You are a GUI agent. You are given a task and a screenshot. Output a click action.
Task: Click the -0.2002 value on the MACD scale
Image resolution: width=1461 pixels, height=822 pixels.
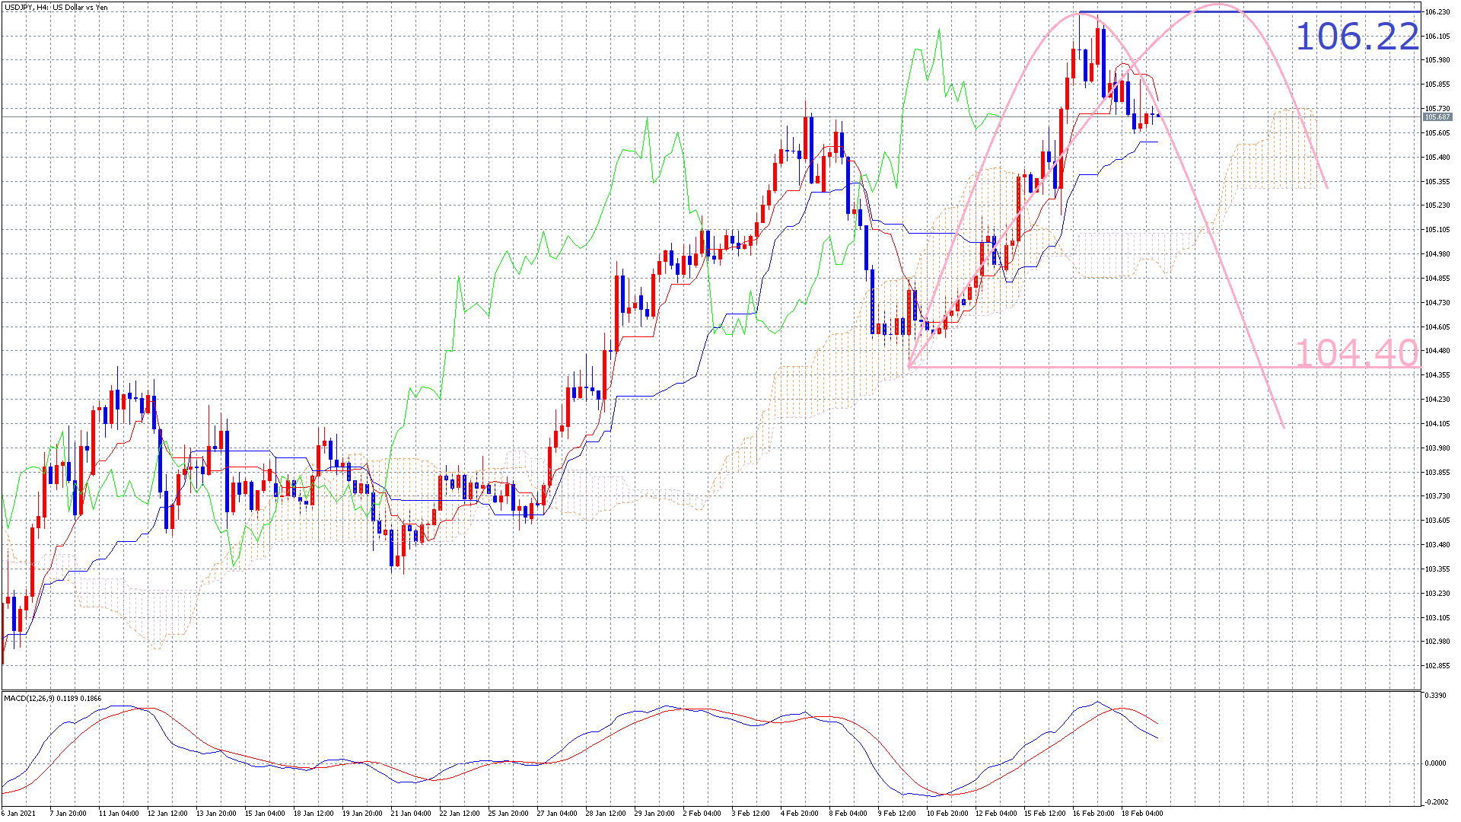(x=1435, y=801)
